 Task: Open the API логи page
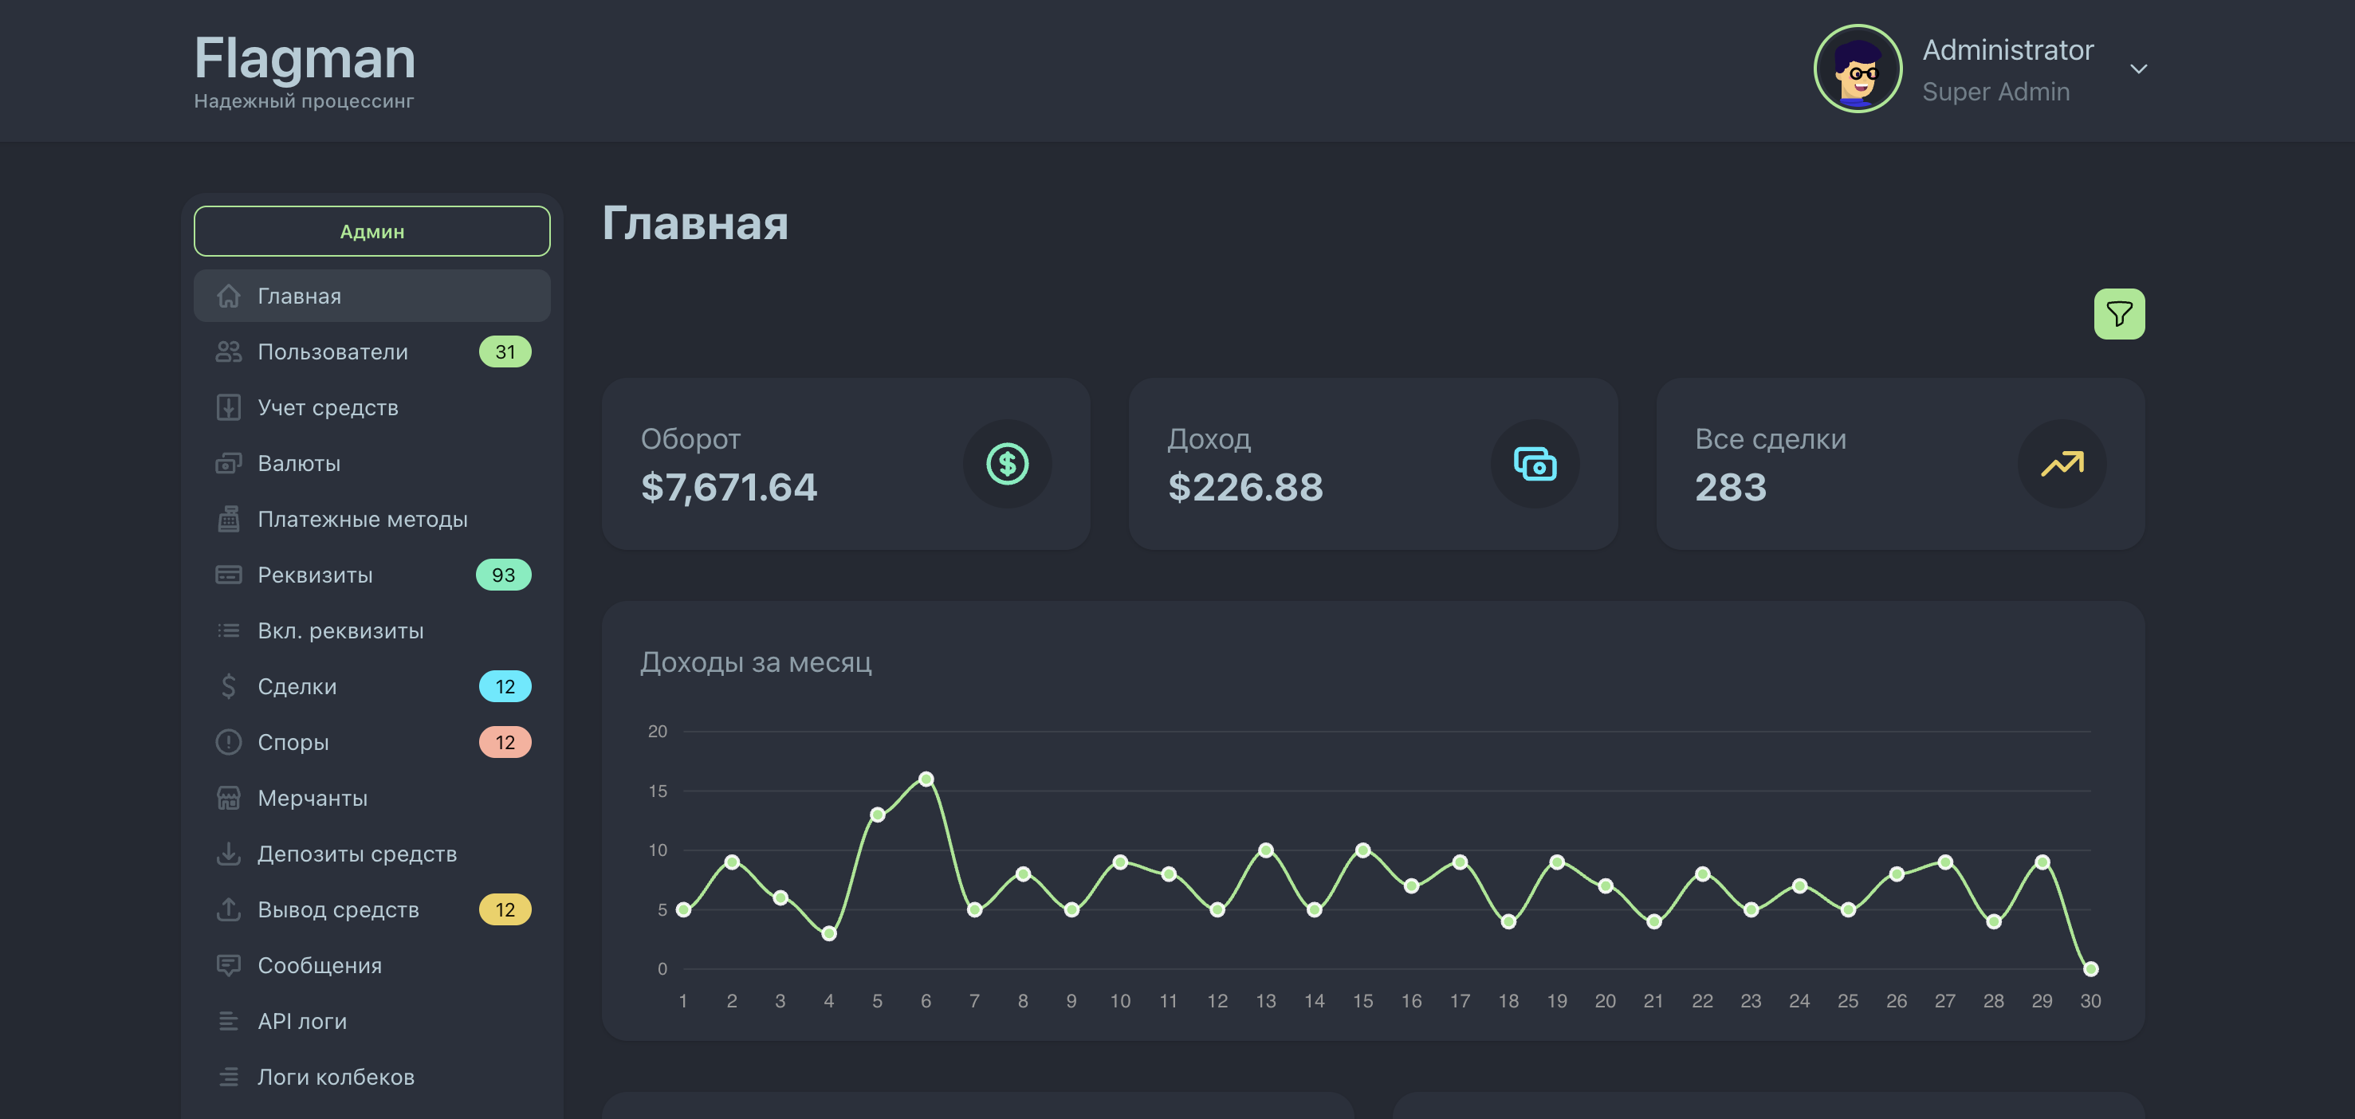click(301, 1021)
